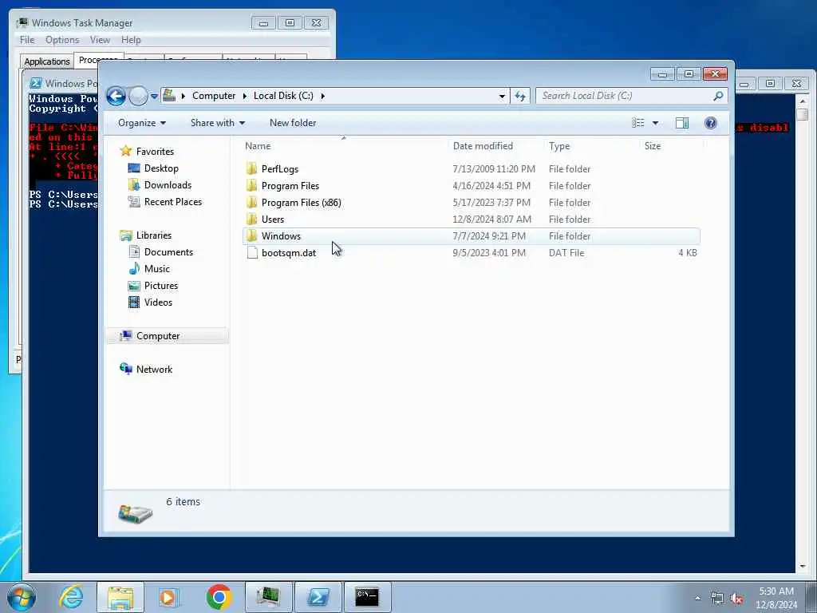Switch to PowerShell via its taskbar icon
This screenshot has height=613, width=817.
tap(318, 597)
